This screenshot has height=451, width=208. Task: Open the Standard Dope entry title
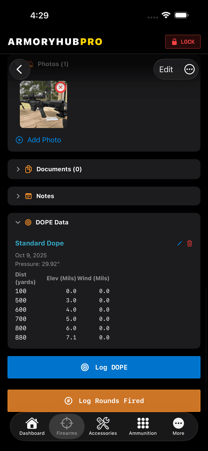coord(39,243)
